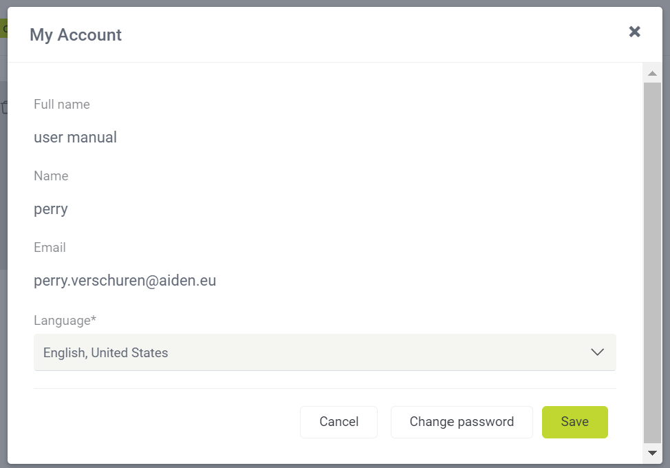
Task: Expand the Language dropdown chevron
Action: click(597, 352)
